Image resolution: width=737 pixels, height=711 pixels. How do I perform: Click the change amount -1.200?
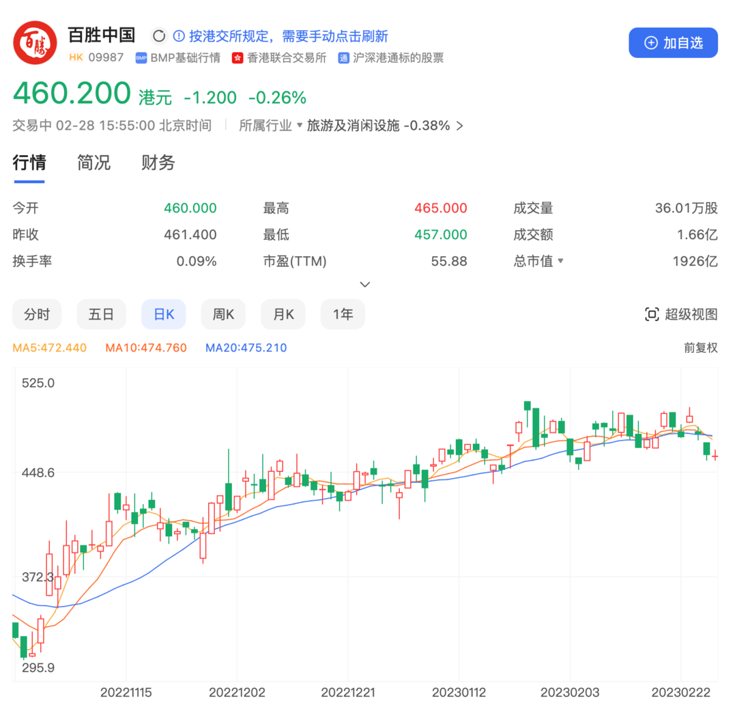click(210, 98)
